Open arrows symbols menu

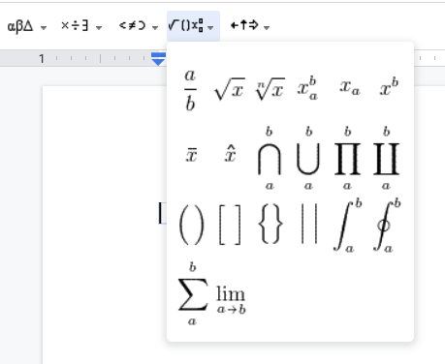point(249,26)
